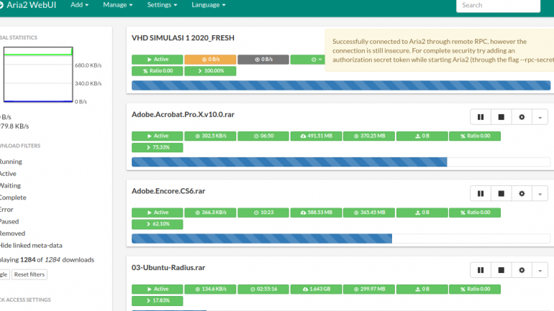Viewport: 554px width, 311px height.
Task: Click the 03-Ubuntu-Radius.rar title
Action: 168,267
